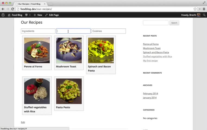
Task: Click the Pasta Pesto card title
Action: pyautogui.click(x=63, y=107)
